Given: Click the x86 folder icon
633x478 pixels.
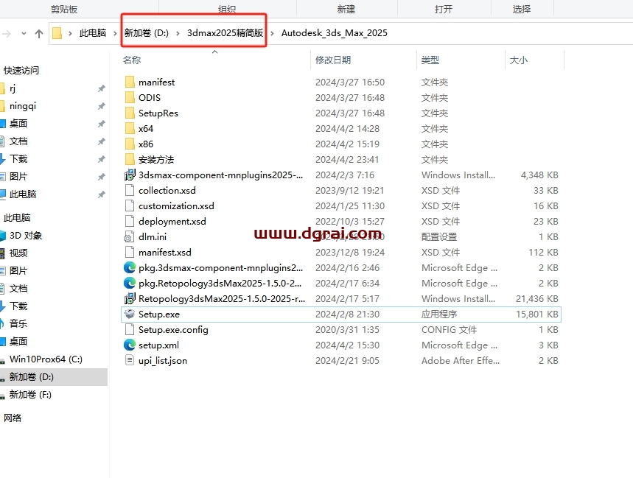Looking at the screenshot, I should point(130,144).
